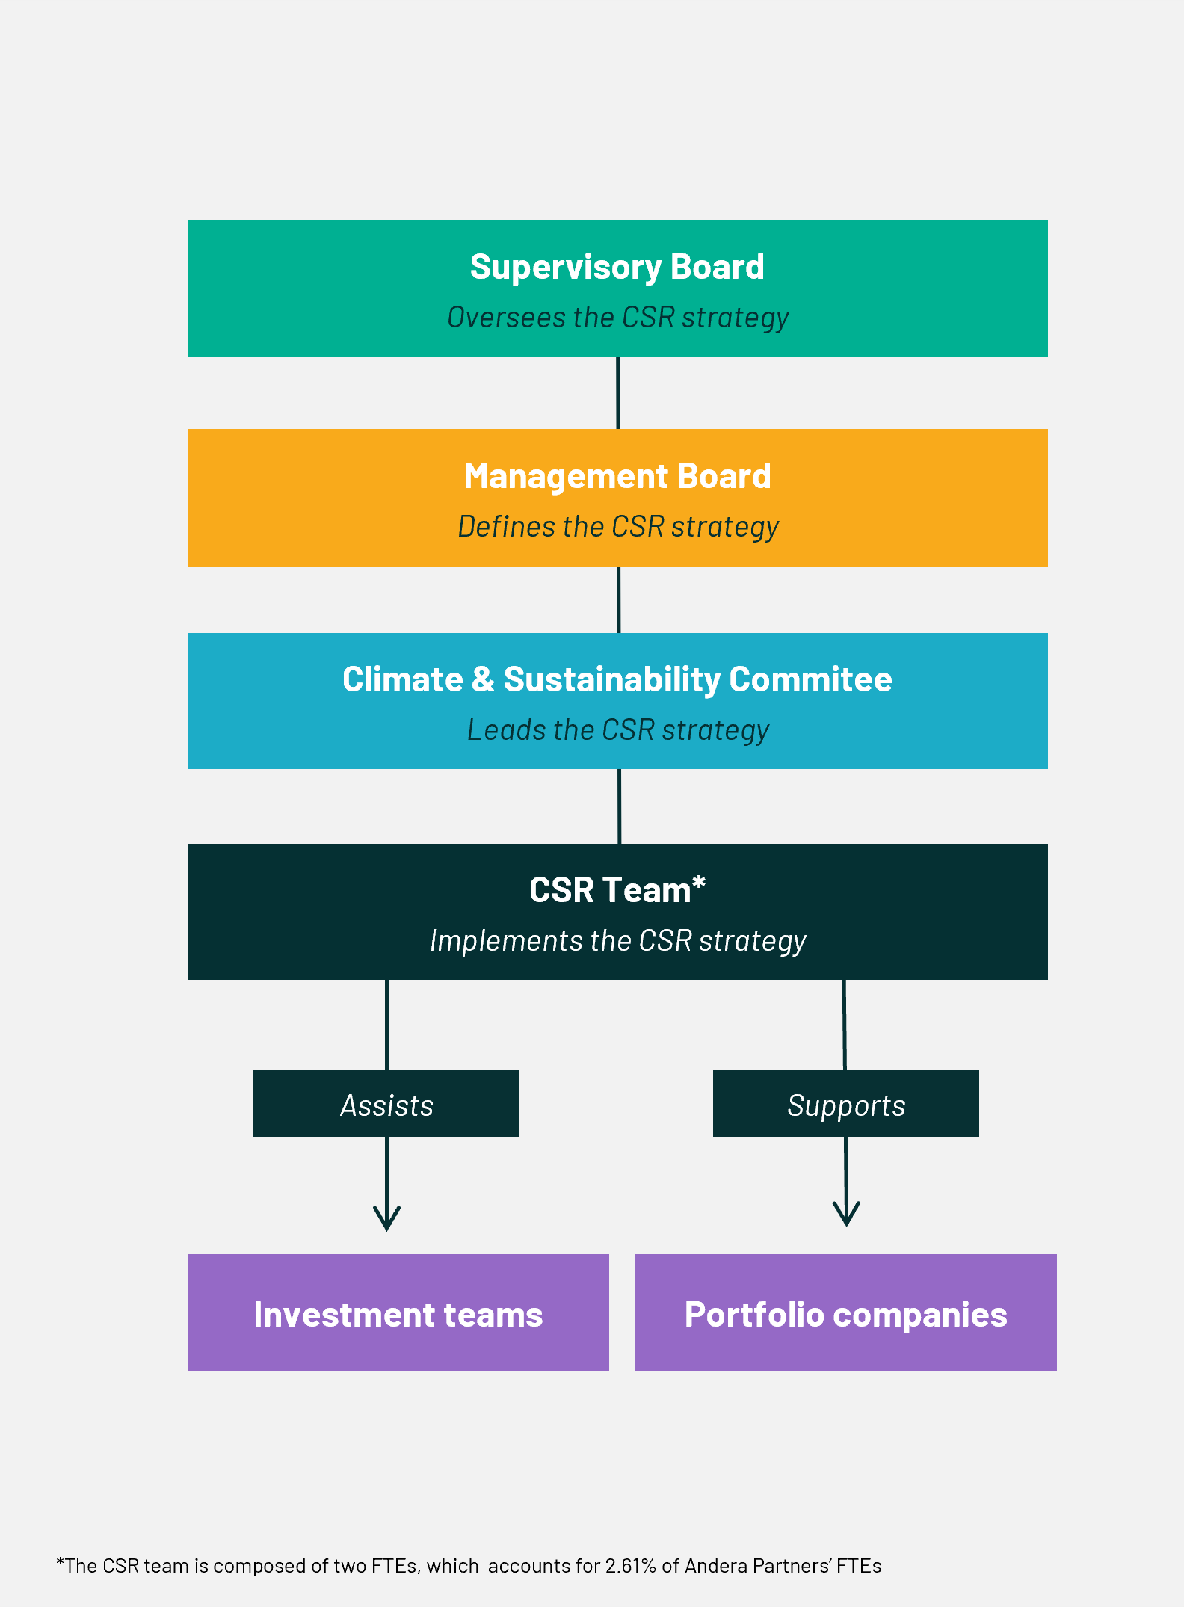Screen dimensions: 1184x1607
Task: Click 'Leads the CSR strategy' subtitle
Action: click(x=618, y=730)
